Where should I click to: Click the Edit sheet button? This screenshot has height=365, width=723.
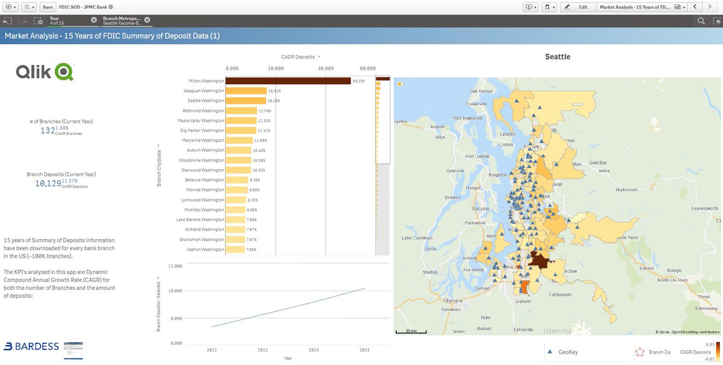(x=577, y=7)
